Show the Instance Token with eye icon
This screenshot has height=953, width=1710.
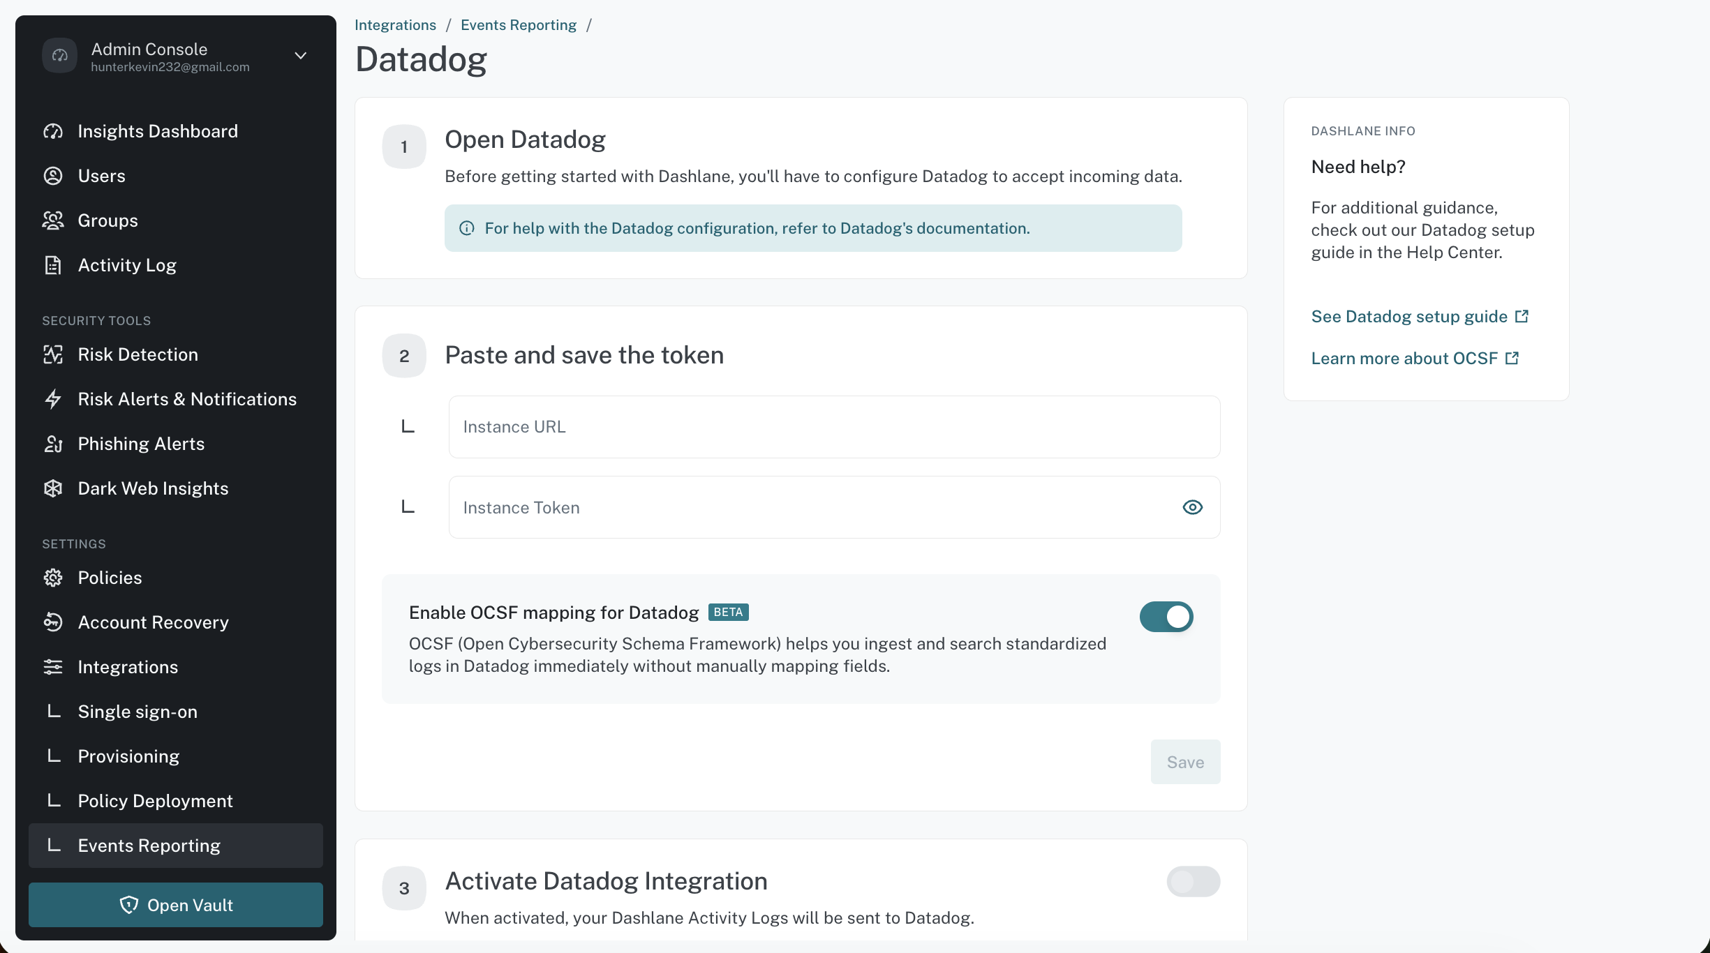(x=1193, y=507)
